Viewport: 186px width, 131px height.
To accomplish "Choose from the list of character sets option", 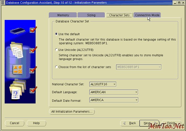I will (56, 67).
